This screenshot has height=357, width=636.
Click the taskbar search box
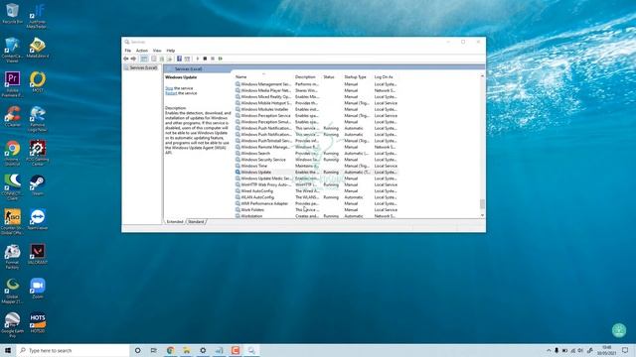73,350
